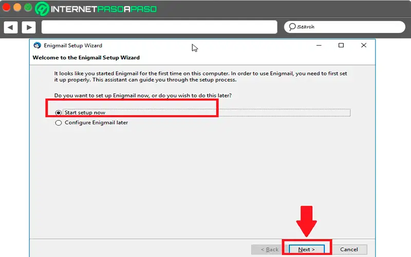
Task: Click the Search field in browser frame
Action: (344, 27)
